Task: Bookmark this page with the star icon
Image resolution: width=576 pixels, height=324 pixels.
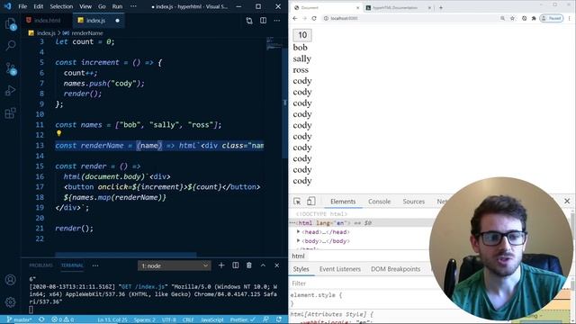Action: (512, 18)
